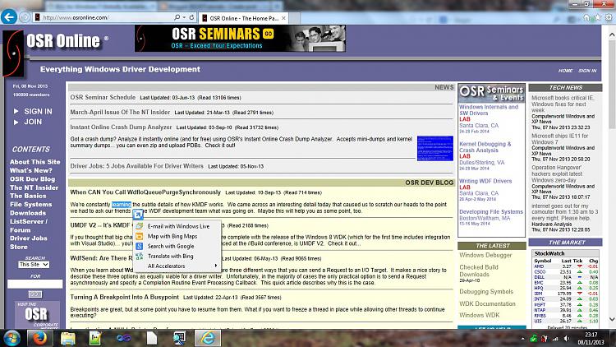This screenshot has width=616, height=347.
Task: Click the search FOR input field
Action: 35,284
